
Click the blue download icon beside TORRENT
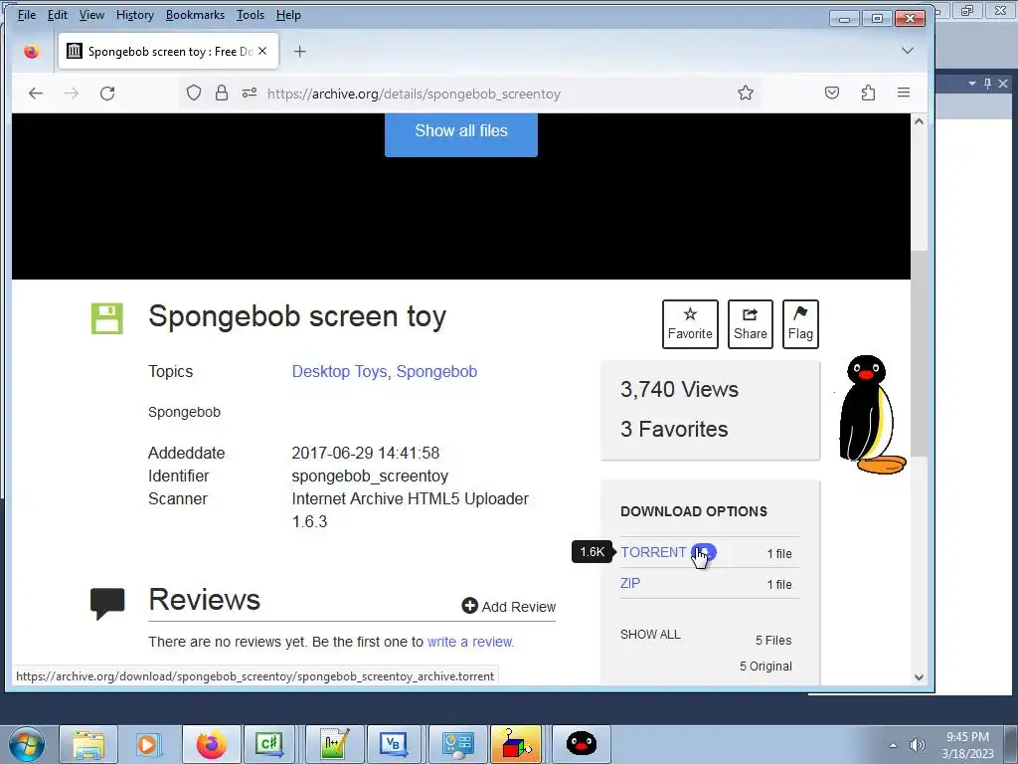(x=704, y=552)
